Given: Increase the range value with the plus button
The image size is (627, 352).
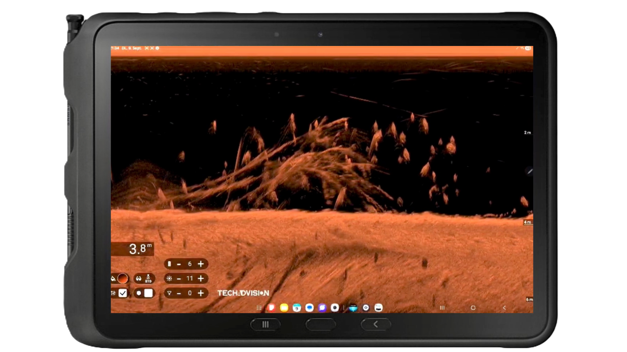Looking at the screenshot, I should click(201, 264).
